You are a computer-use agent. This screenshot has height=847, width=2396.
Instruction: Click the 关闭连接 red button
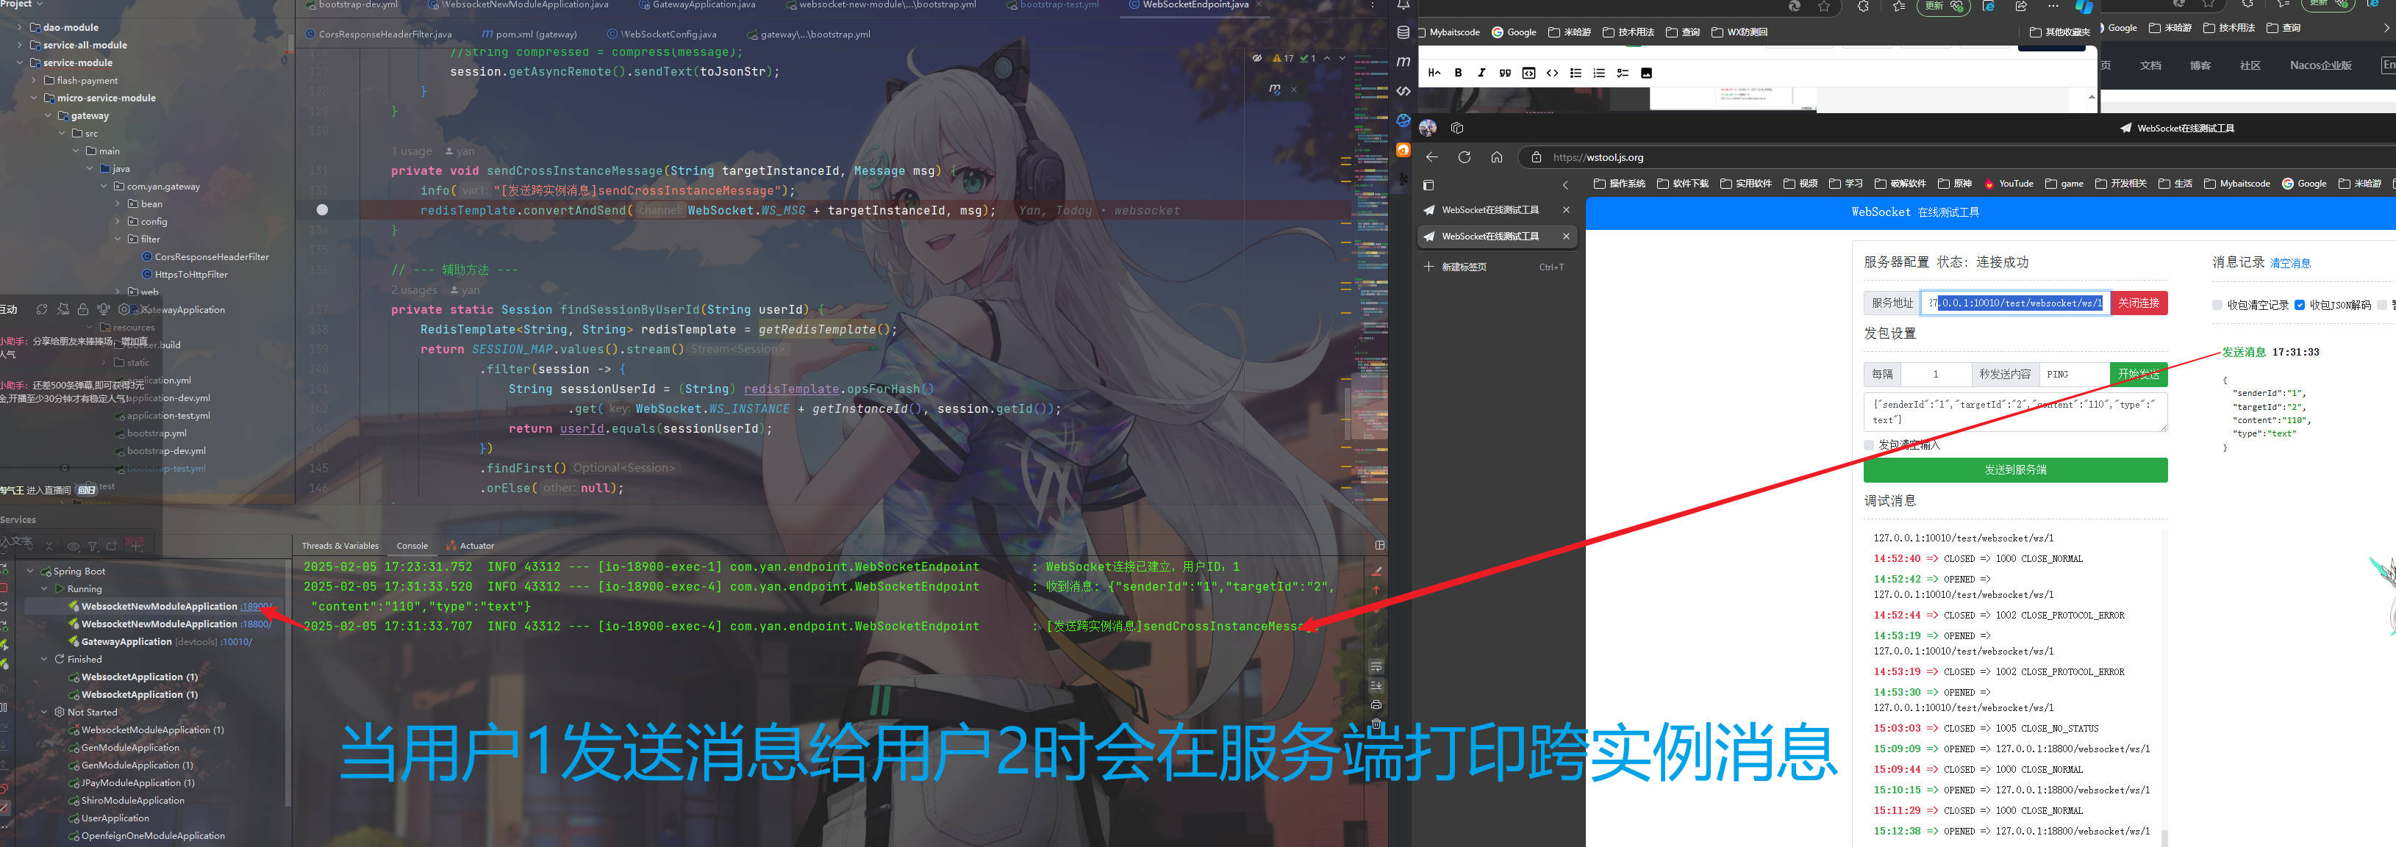pos(2139,302)
